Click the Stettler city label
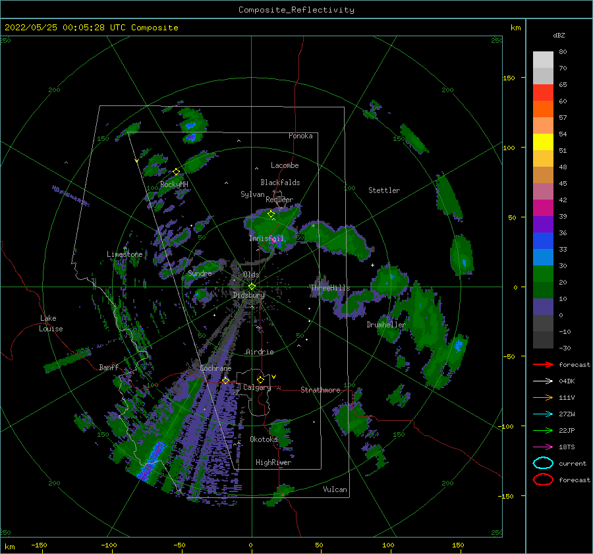Viewport: 593px width, 554px height. click(384, 190)
